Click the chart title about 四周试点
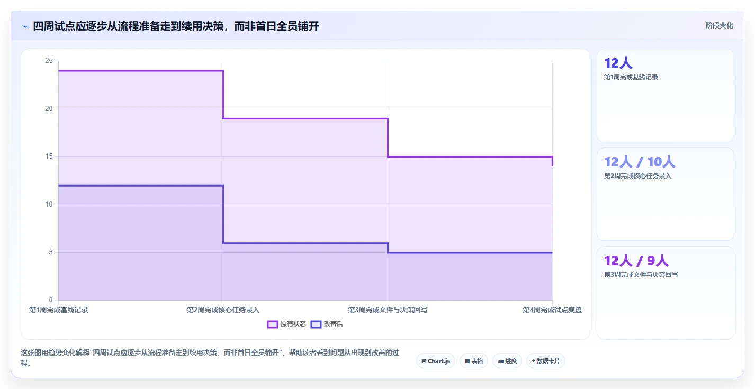Viewport: 755px width, 389px height. pos(176,26)
